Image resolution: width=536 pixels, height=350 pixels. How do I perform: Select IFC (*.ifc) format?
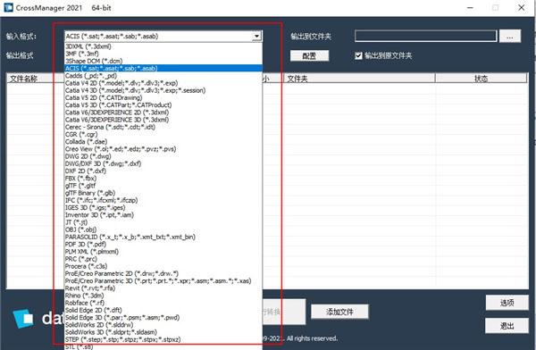(x=163, y=200)
